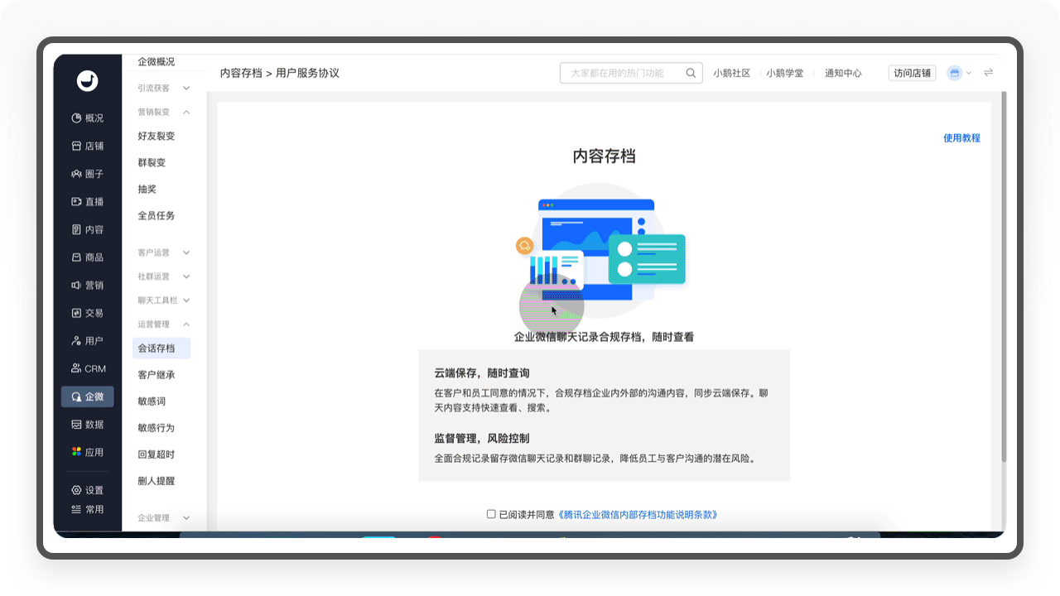Open the shop avatar dropdown at top right
Image resolution: width=1060 pixels, height=596 pixels.
coord(958,73)
